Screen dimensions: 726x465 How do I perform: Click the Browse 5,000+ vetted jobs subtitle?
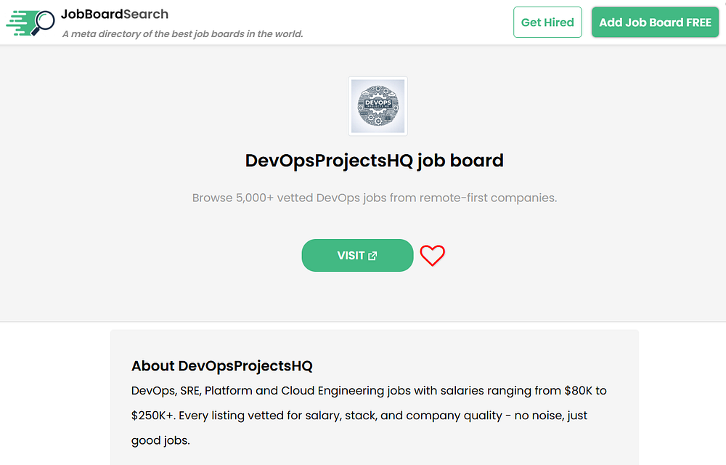pos(374,198)
